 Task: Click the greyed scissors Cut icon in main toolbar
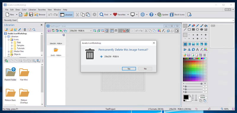click(77, 14)
